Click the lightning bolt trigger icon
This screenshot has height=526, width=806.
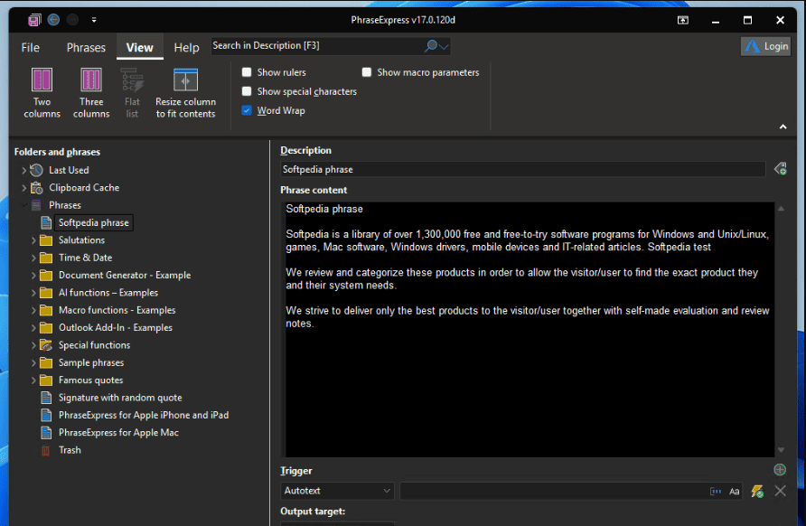757,491
